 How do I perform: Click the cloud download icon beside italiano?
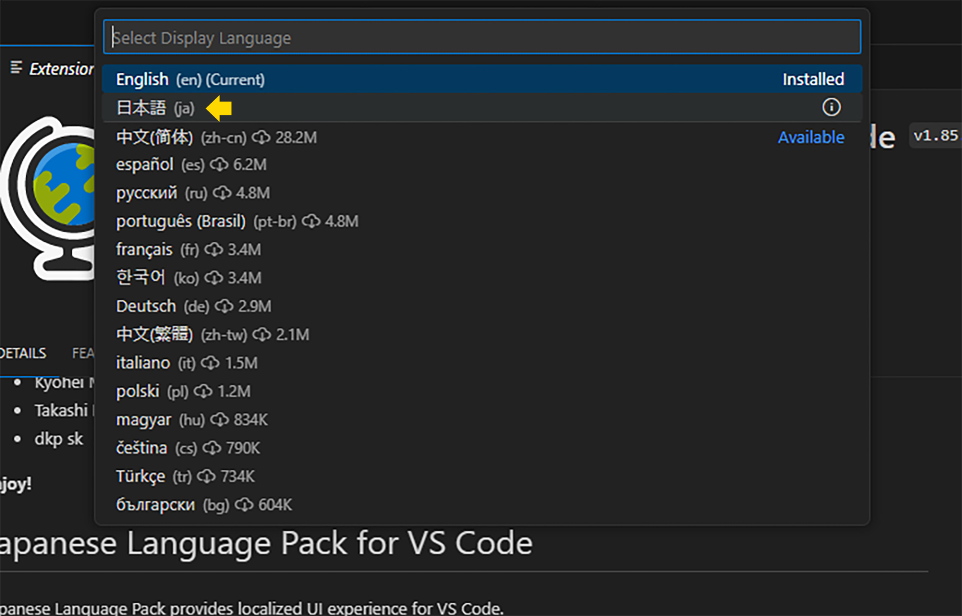coord(210,363)
